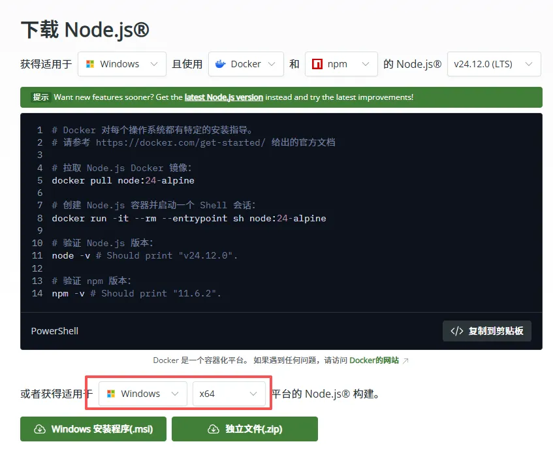Click the PowerShell label under the code

coord(55,331)
